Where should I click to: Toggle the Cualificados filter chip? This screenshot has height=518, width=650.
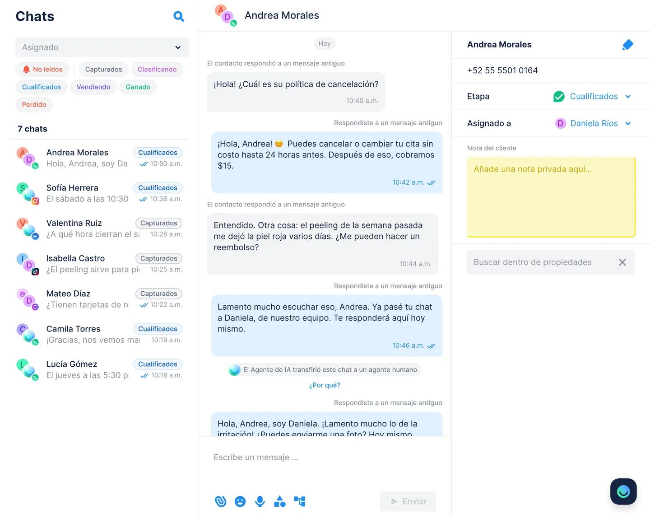42,87
